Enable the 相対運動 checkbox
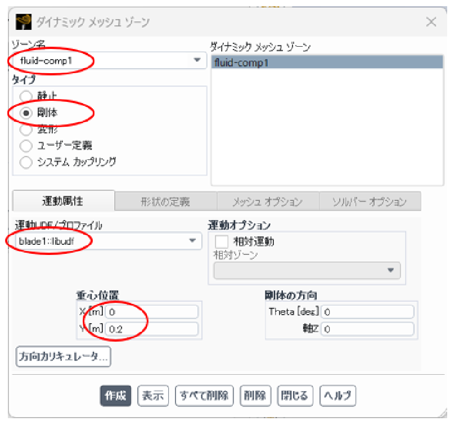450x421 pixels. [x=223, y=241]
